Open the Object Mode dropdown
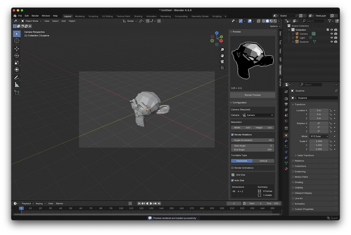Screen dimensions: 351x235 point(31,21)
